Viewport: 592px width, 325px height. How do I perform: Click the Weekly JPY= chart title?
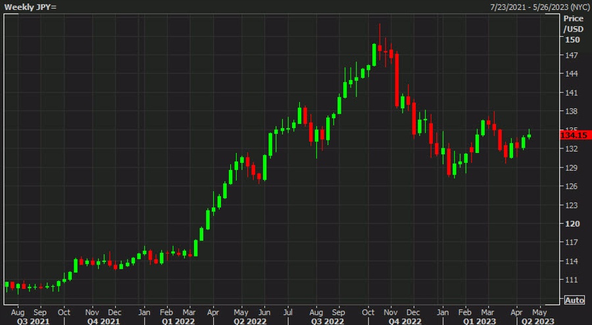[x=30, y=7]
